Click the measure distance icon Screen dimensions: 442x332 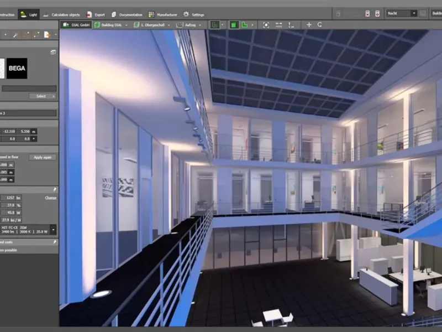click(x=279, y=25)
